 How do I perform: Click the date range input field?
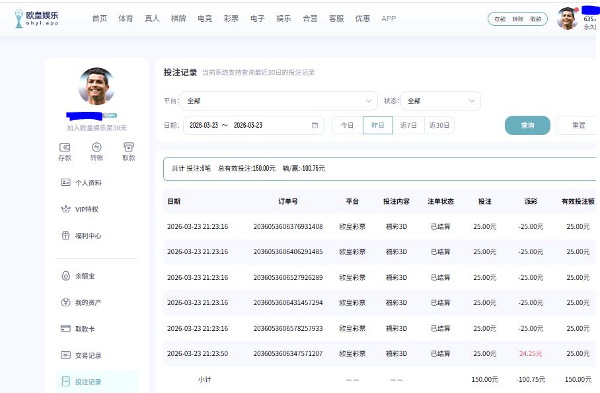pyautogui.click(x=244, y=125)
